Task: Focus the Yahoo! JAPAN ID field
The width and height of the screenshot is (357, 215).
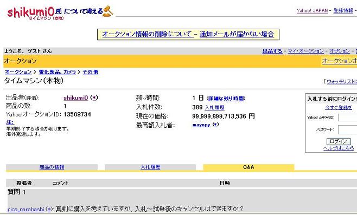Action: (x=347, y=118)
